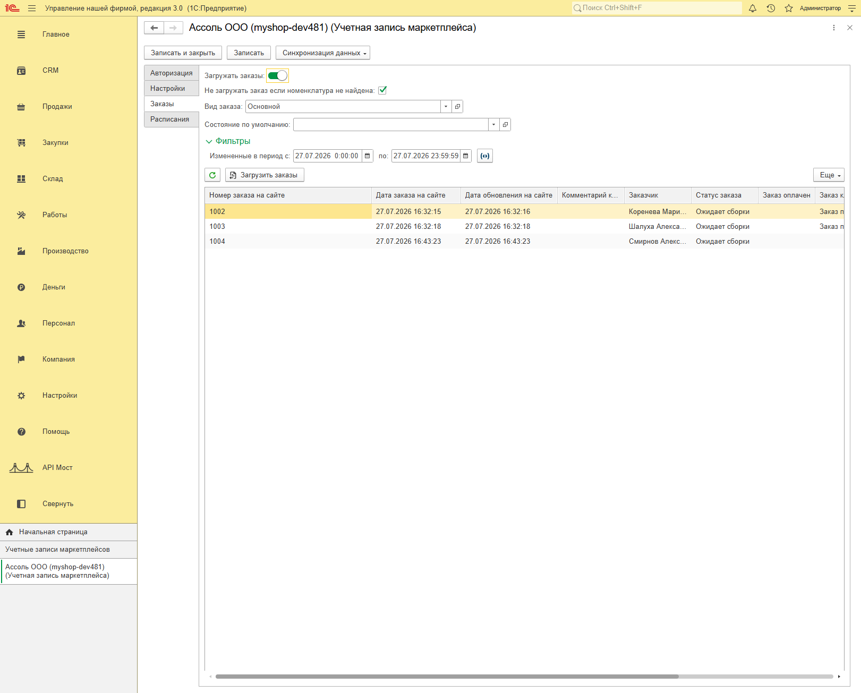Open calendar for period start date
This screenshot has width=861, height=693.
[x=367, y=156]
